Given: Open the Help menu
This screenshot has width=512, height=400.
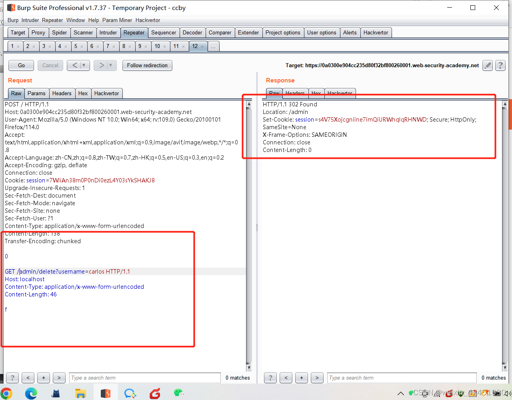Looking at the screenshot, I should pyautogui.click(x=94, y=20).
